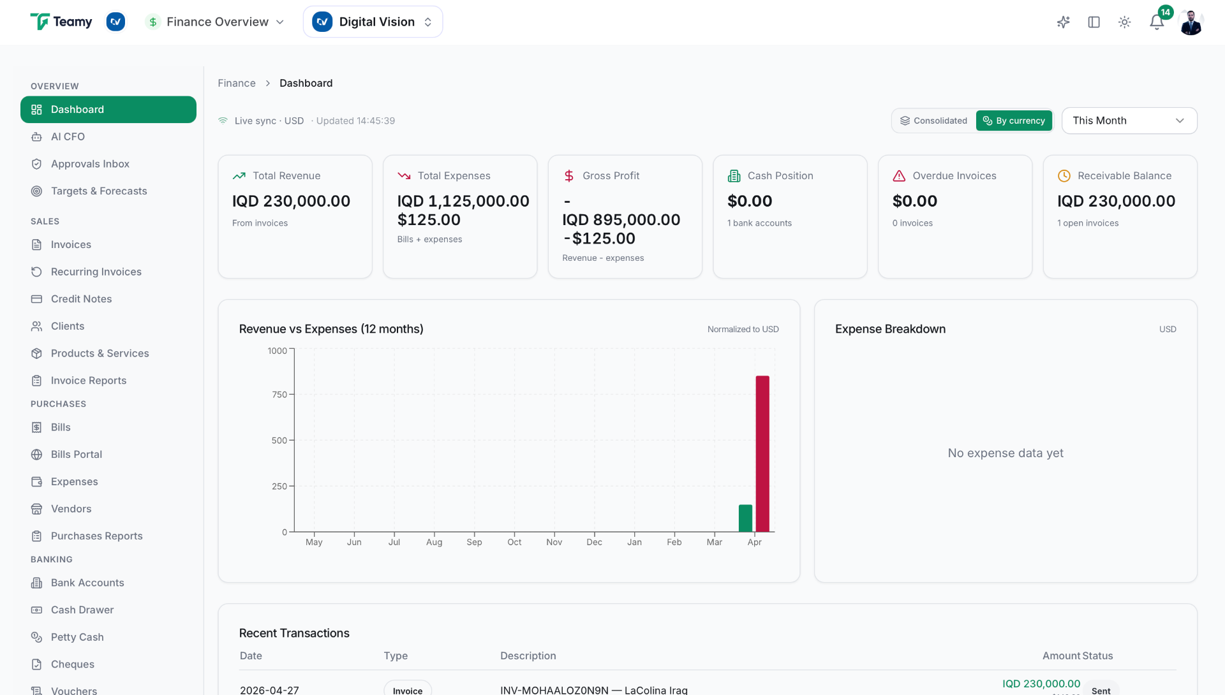Viewport: 1225px width, 695px height.
Task: Open Dashboard in the sidebar
Action: pos(108,110)
